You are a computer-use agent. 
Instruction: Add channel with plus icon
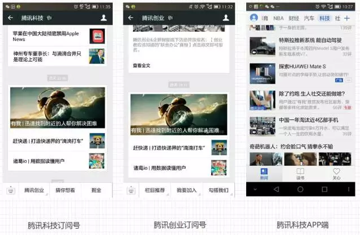pos(347,18)
